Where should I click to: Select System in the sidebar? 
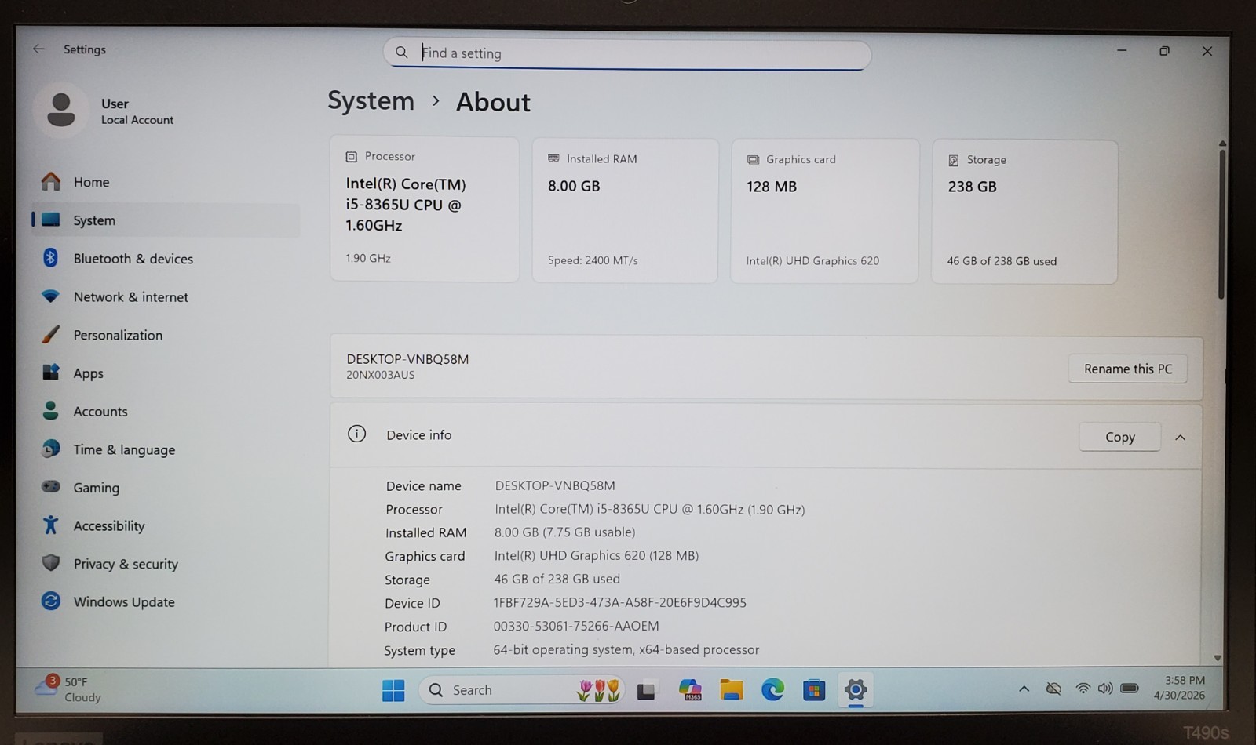(x=165, y=220)
